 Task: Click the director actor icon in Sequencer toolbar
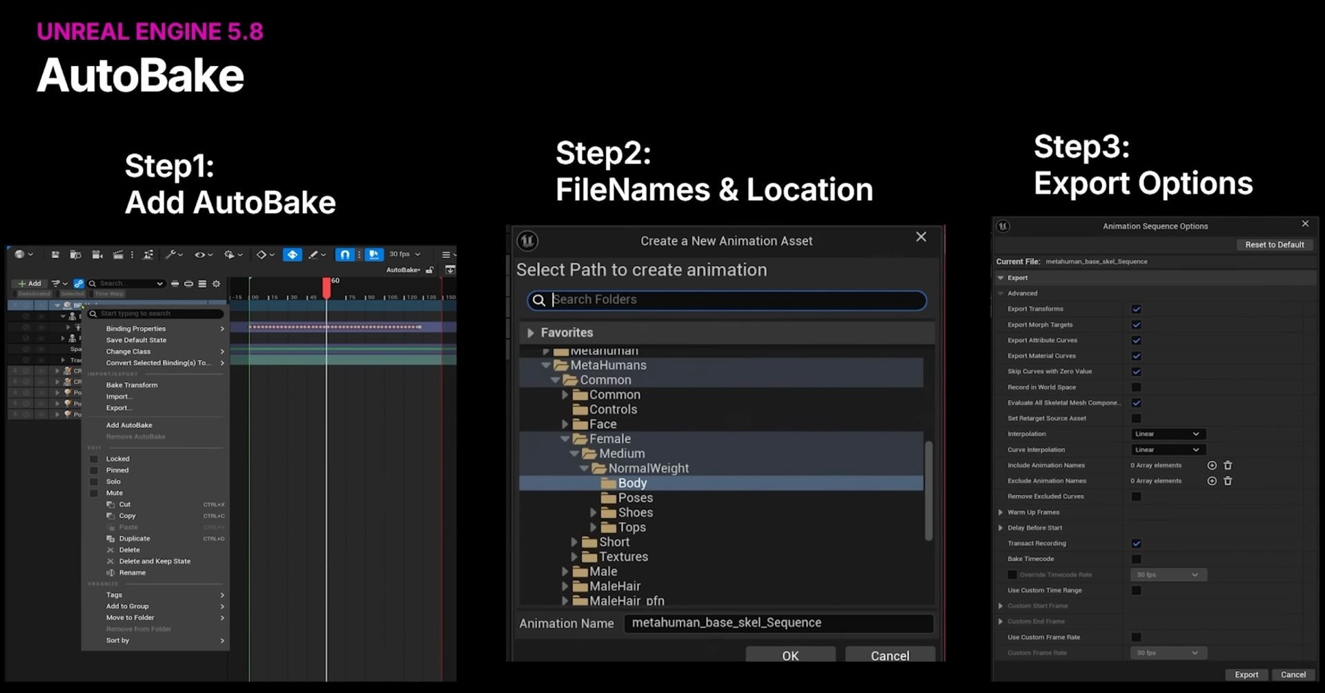click(148, 254)
